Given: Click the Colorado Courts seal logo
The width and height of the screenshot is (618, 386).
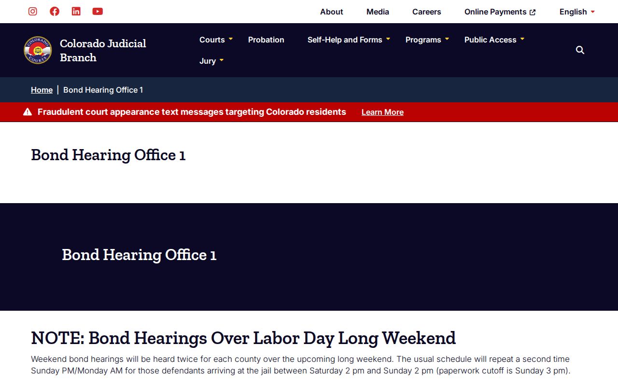Looking at the screenshot, I should tap(38, 50).
